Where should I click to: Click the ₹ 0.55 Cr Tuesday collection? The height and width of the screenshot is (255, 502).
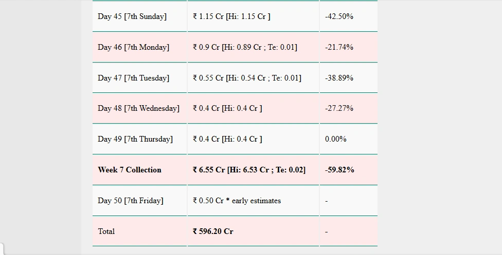click(247, 78)
